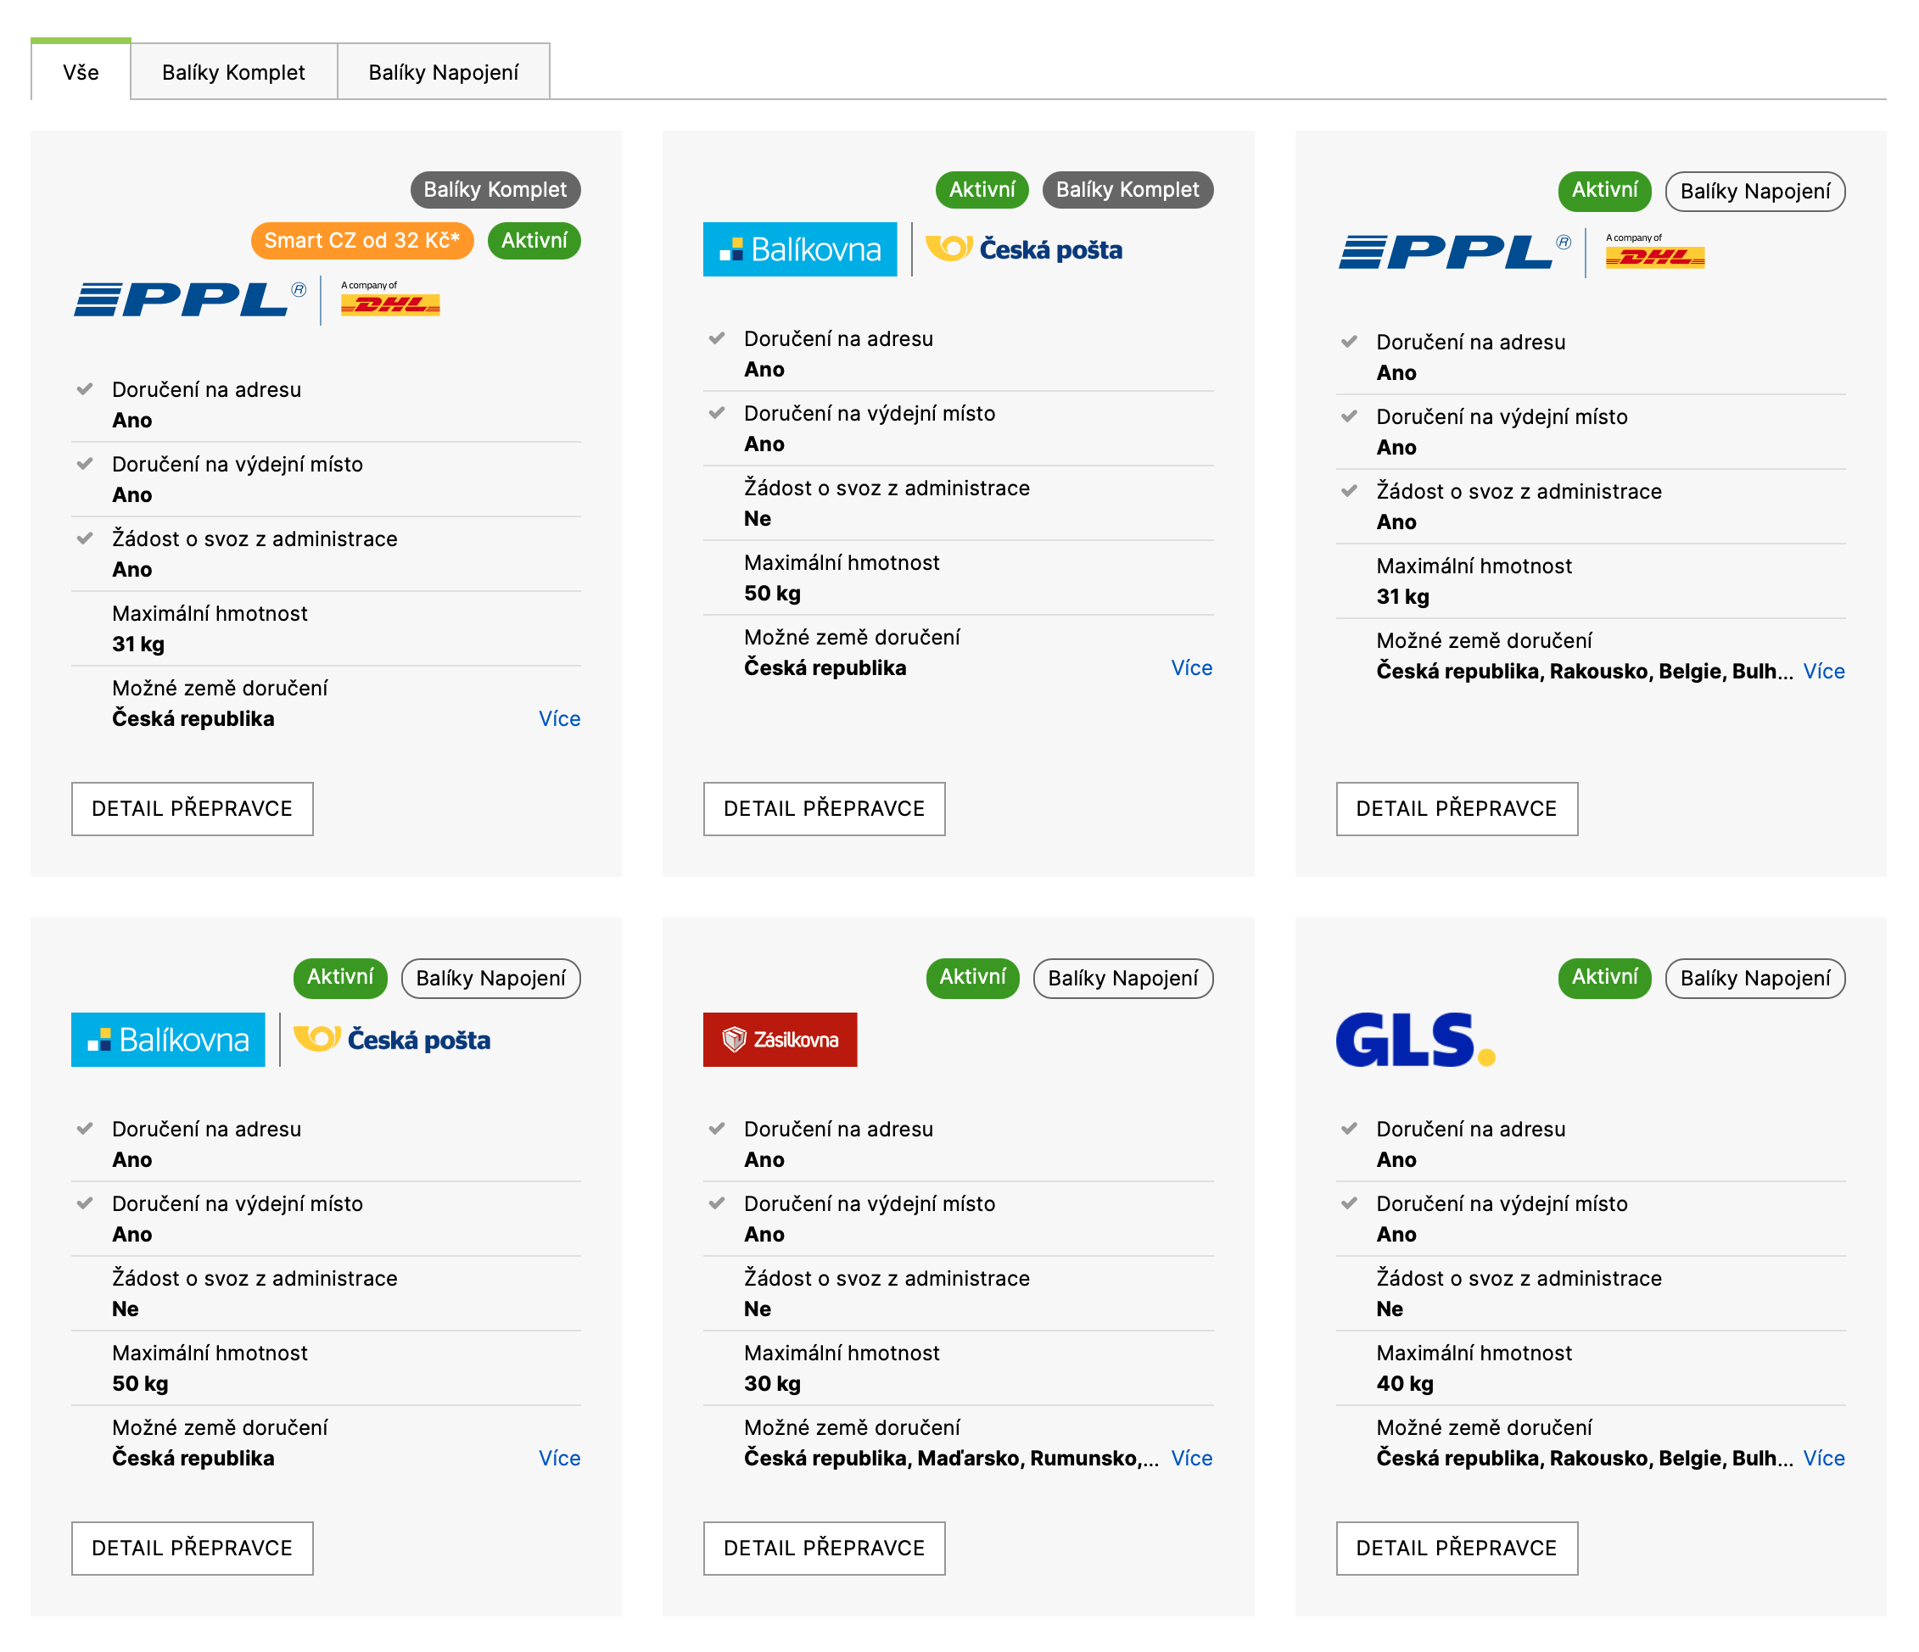1919x1652 pixels.
Task: Select the 40 kg weight in GLS card
Action: coord(1404,1383)
